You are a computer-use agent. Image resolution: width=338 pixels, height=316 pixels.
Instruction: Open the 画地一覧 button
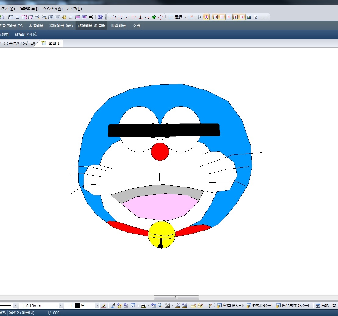326,305
